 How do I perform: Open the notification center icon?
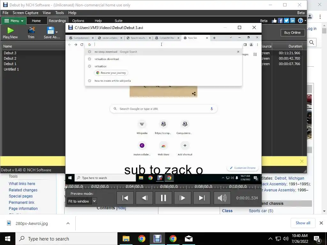(x=317, y=239)
